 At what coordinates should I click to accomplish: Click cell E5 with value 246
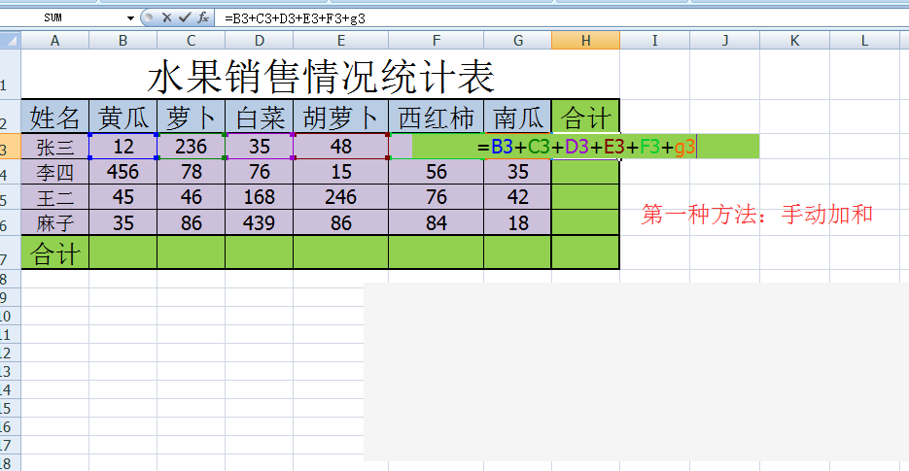(341, 197)
